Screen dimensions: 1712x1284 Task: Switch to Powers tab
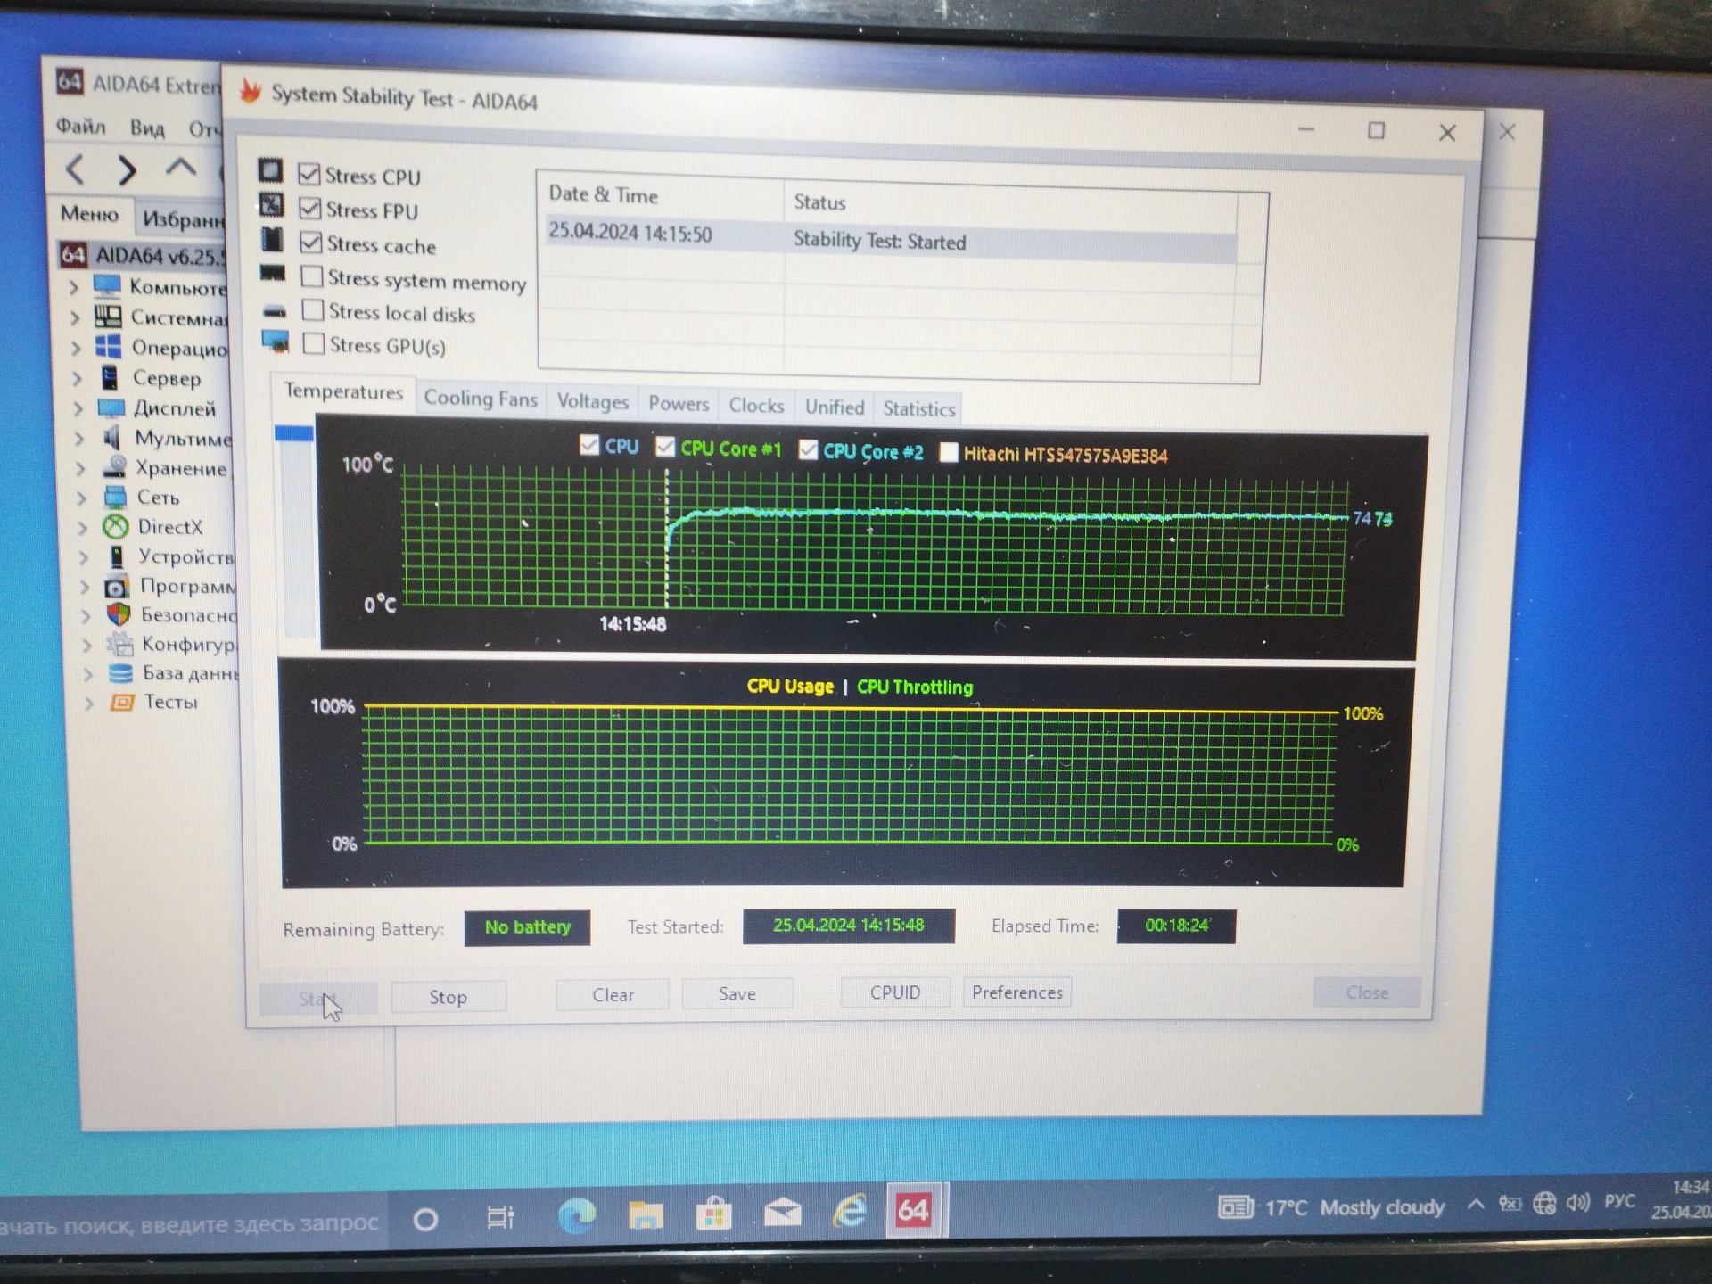point(679,404)
